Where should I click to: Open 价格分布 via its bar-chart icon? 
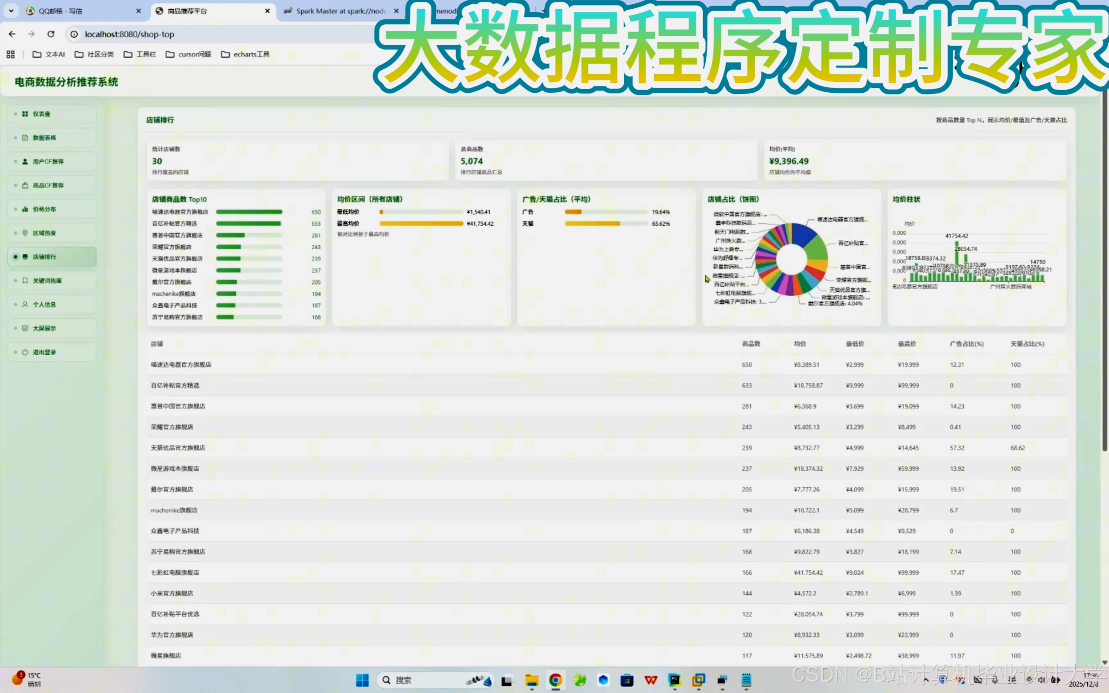point(25,208)
